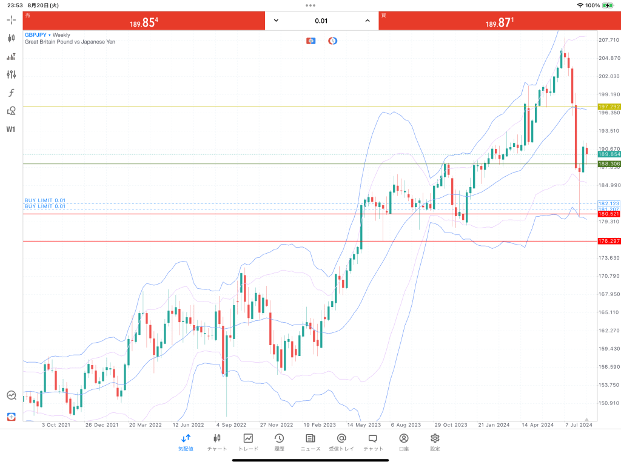Tap the 0.01 volume field
The height and width of the screenshot is (465, 621).
pos(321,21)
